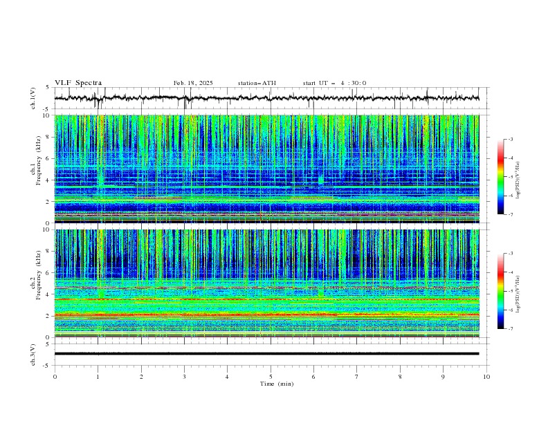The image size is (548, 423).
Task: Click the "9" tick on the time axis
Action: click(443, 377)
